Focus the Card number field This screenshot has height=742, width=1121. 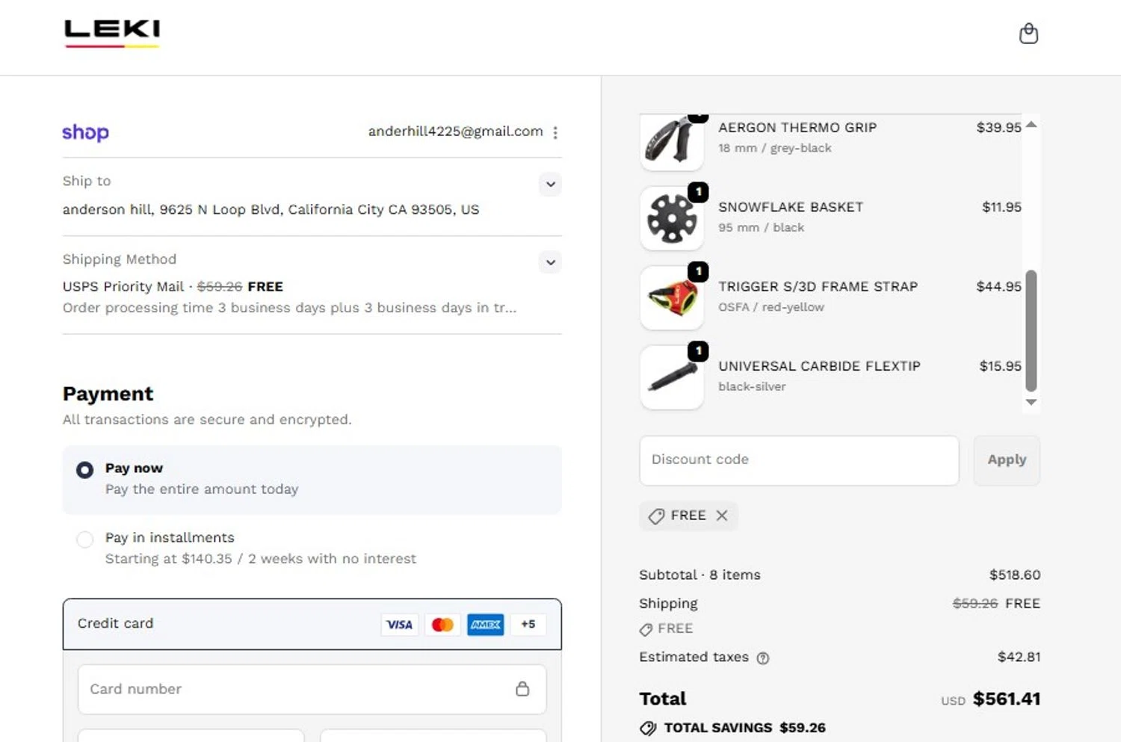click(x=312, y=689)
